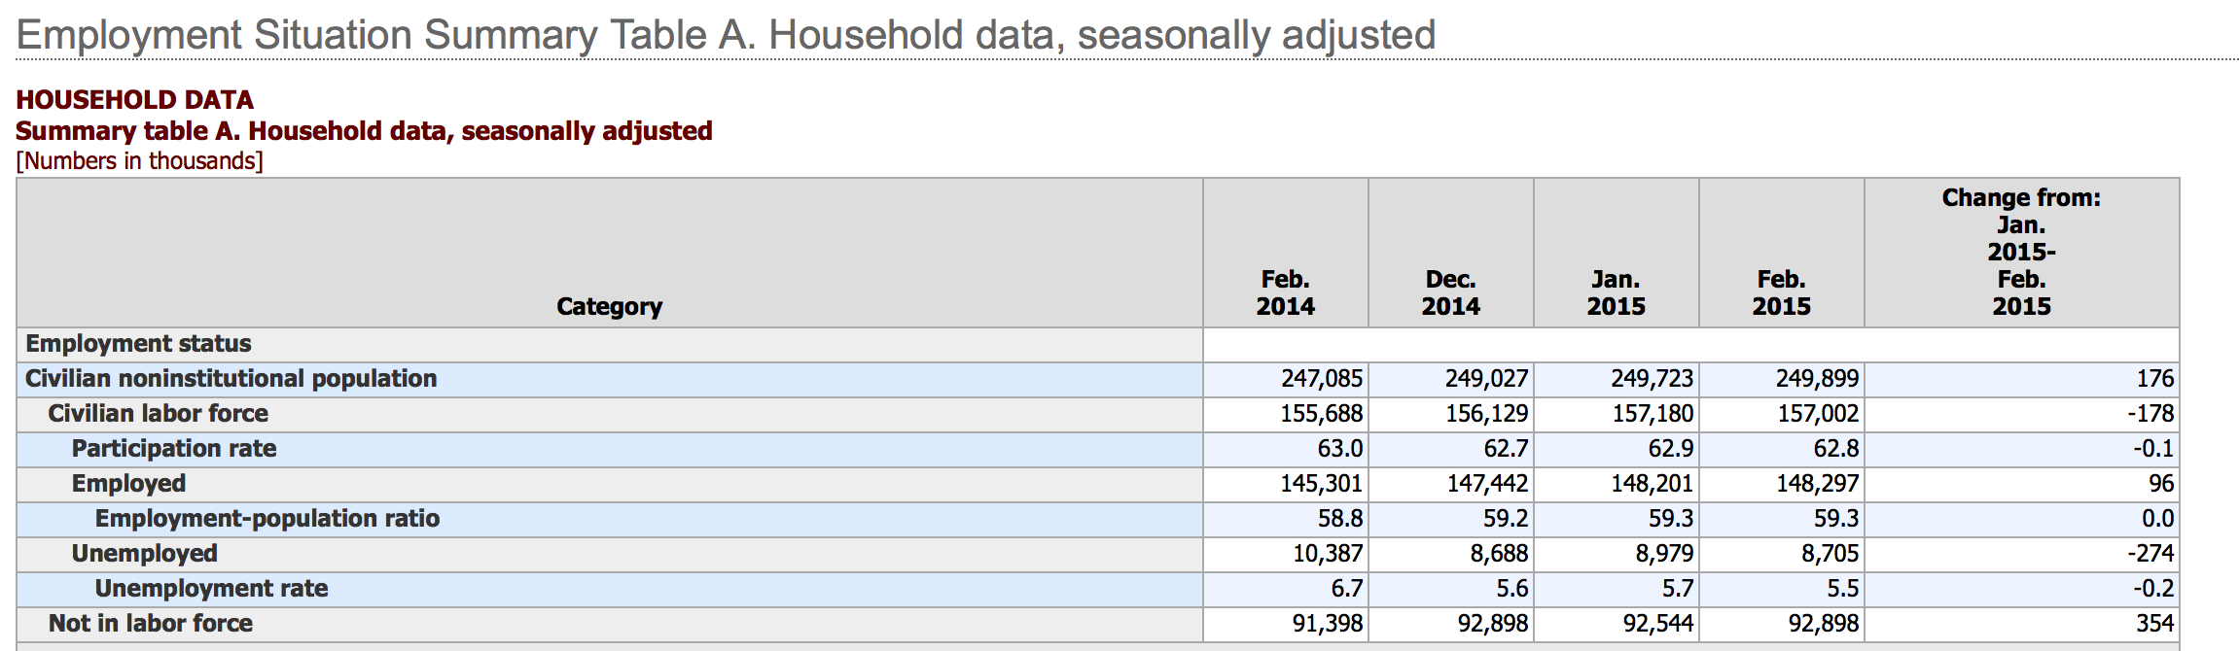The image size is (2239, 651).
Task: Select the 'Feb. 2014' column header
Action: pos(1285,292)
